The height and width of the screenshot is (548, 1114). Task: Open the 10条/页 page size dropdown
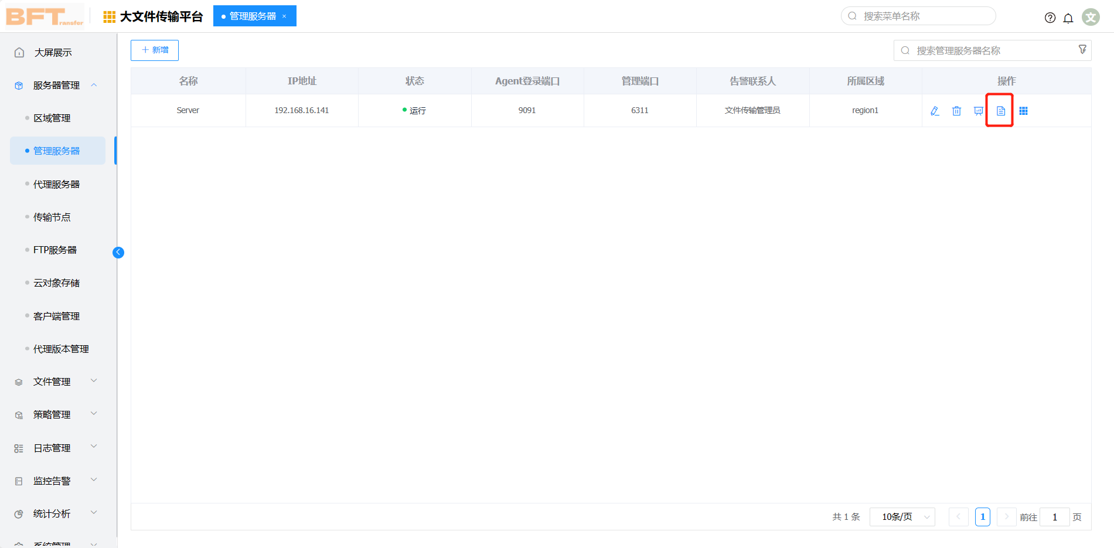[x=902, y=517]
